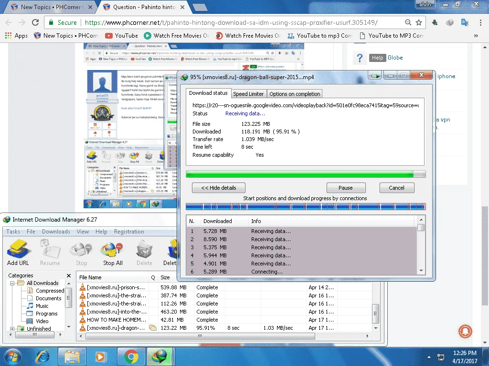This screenshot has width=489, height=366.
Task: Open the Downloads menu in IDM
Action: (x=56, y=232)
